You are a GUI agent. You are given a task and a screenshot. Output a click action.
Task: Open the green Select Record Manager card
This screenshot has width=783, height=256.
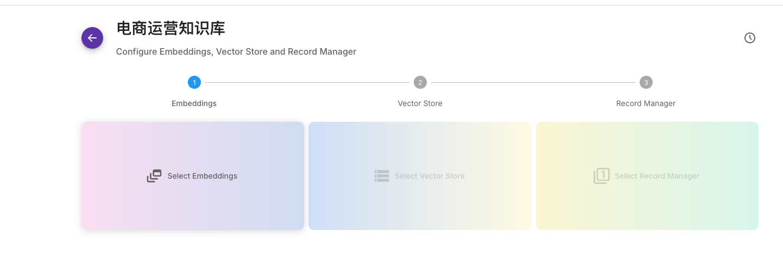pyautogui.click(x=647, y=206)
